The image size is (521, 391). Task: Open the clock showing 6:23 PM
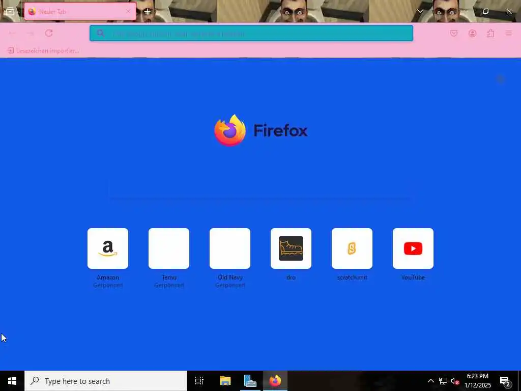tap(477, 381)
